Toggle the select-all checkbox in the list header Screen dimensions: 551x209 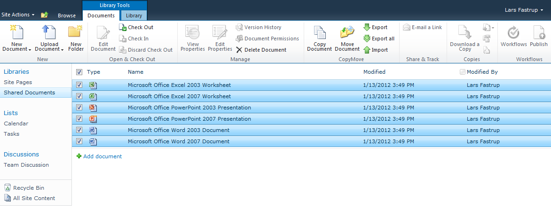click(x=79, y=72)
